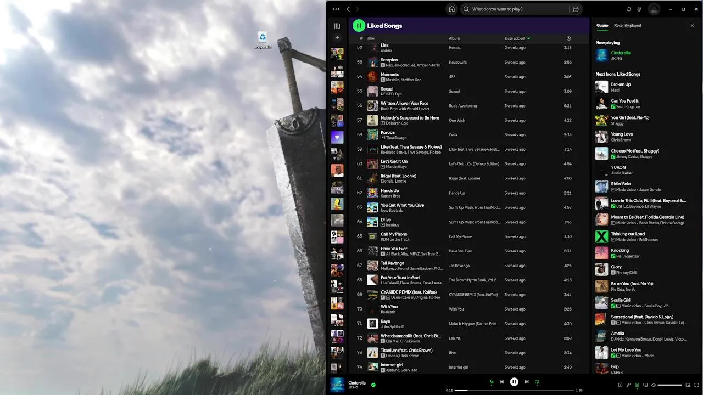Show lyrics with the microphone icon

[628, 385]
